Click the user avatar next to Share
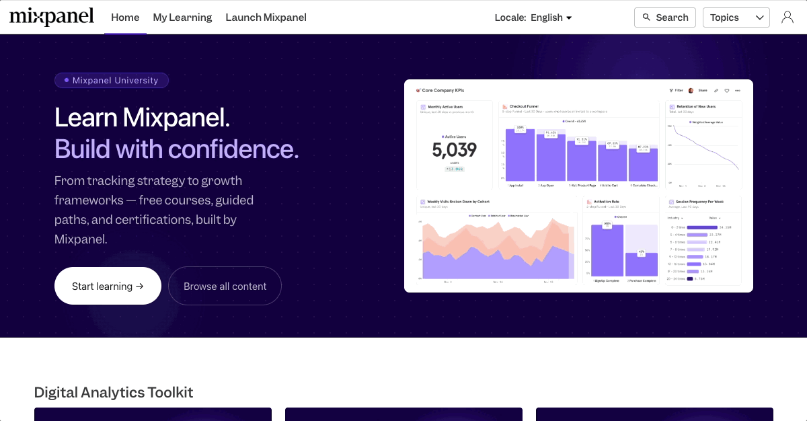Screen dimensions: 807x421 coord(691,90)
